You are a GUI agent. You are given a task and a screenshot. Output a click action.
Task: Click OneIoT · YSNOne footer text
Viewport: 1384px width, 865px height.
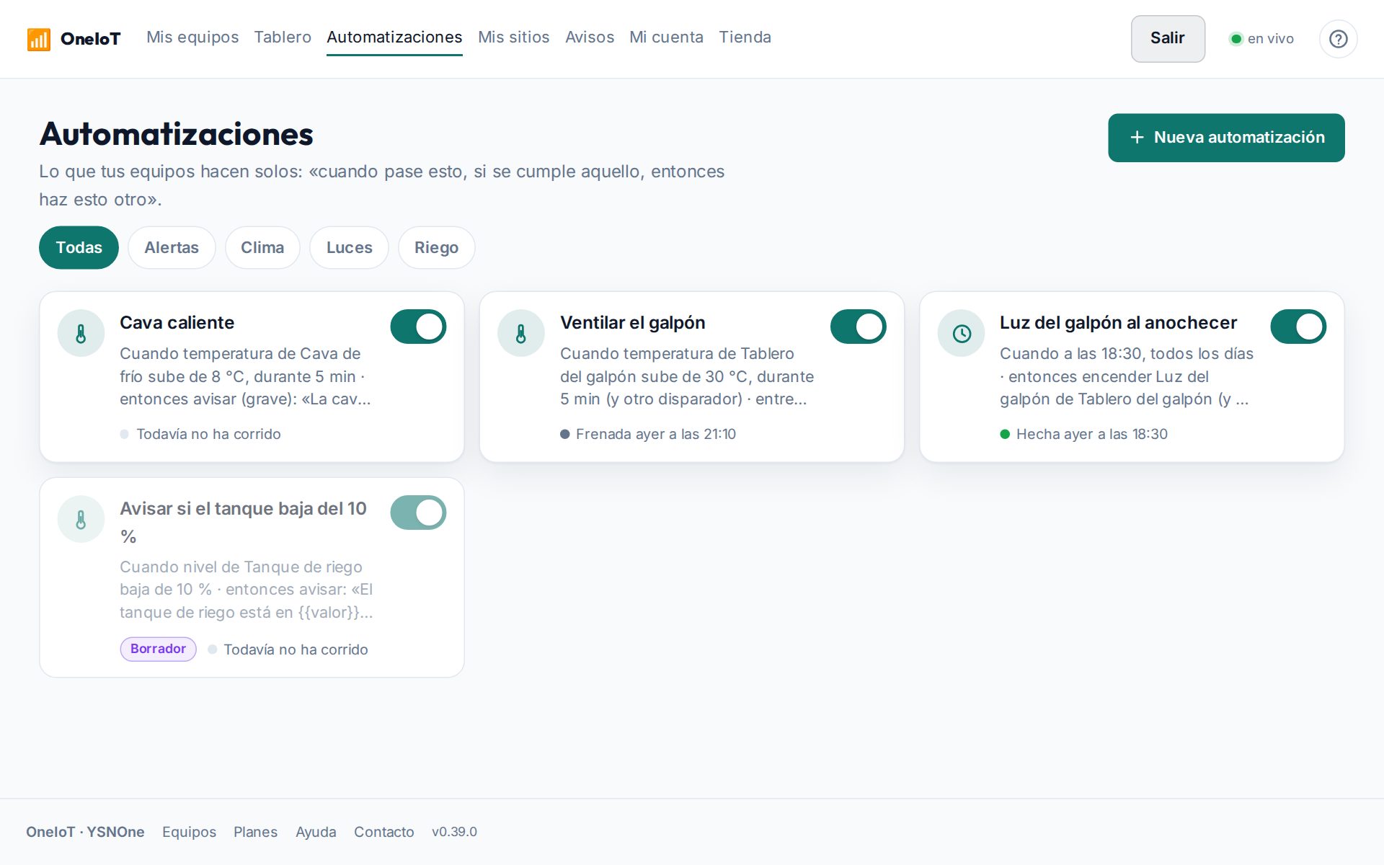click(x=85, y=832)
